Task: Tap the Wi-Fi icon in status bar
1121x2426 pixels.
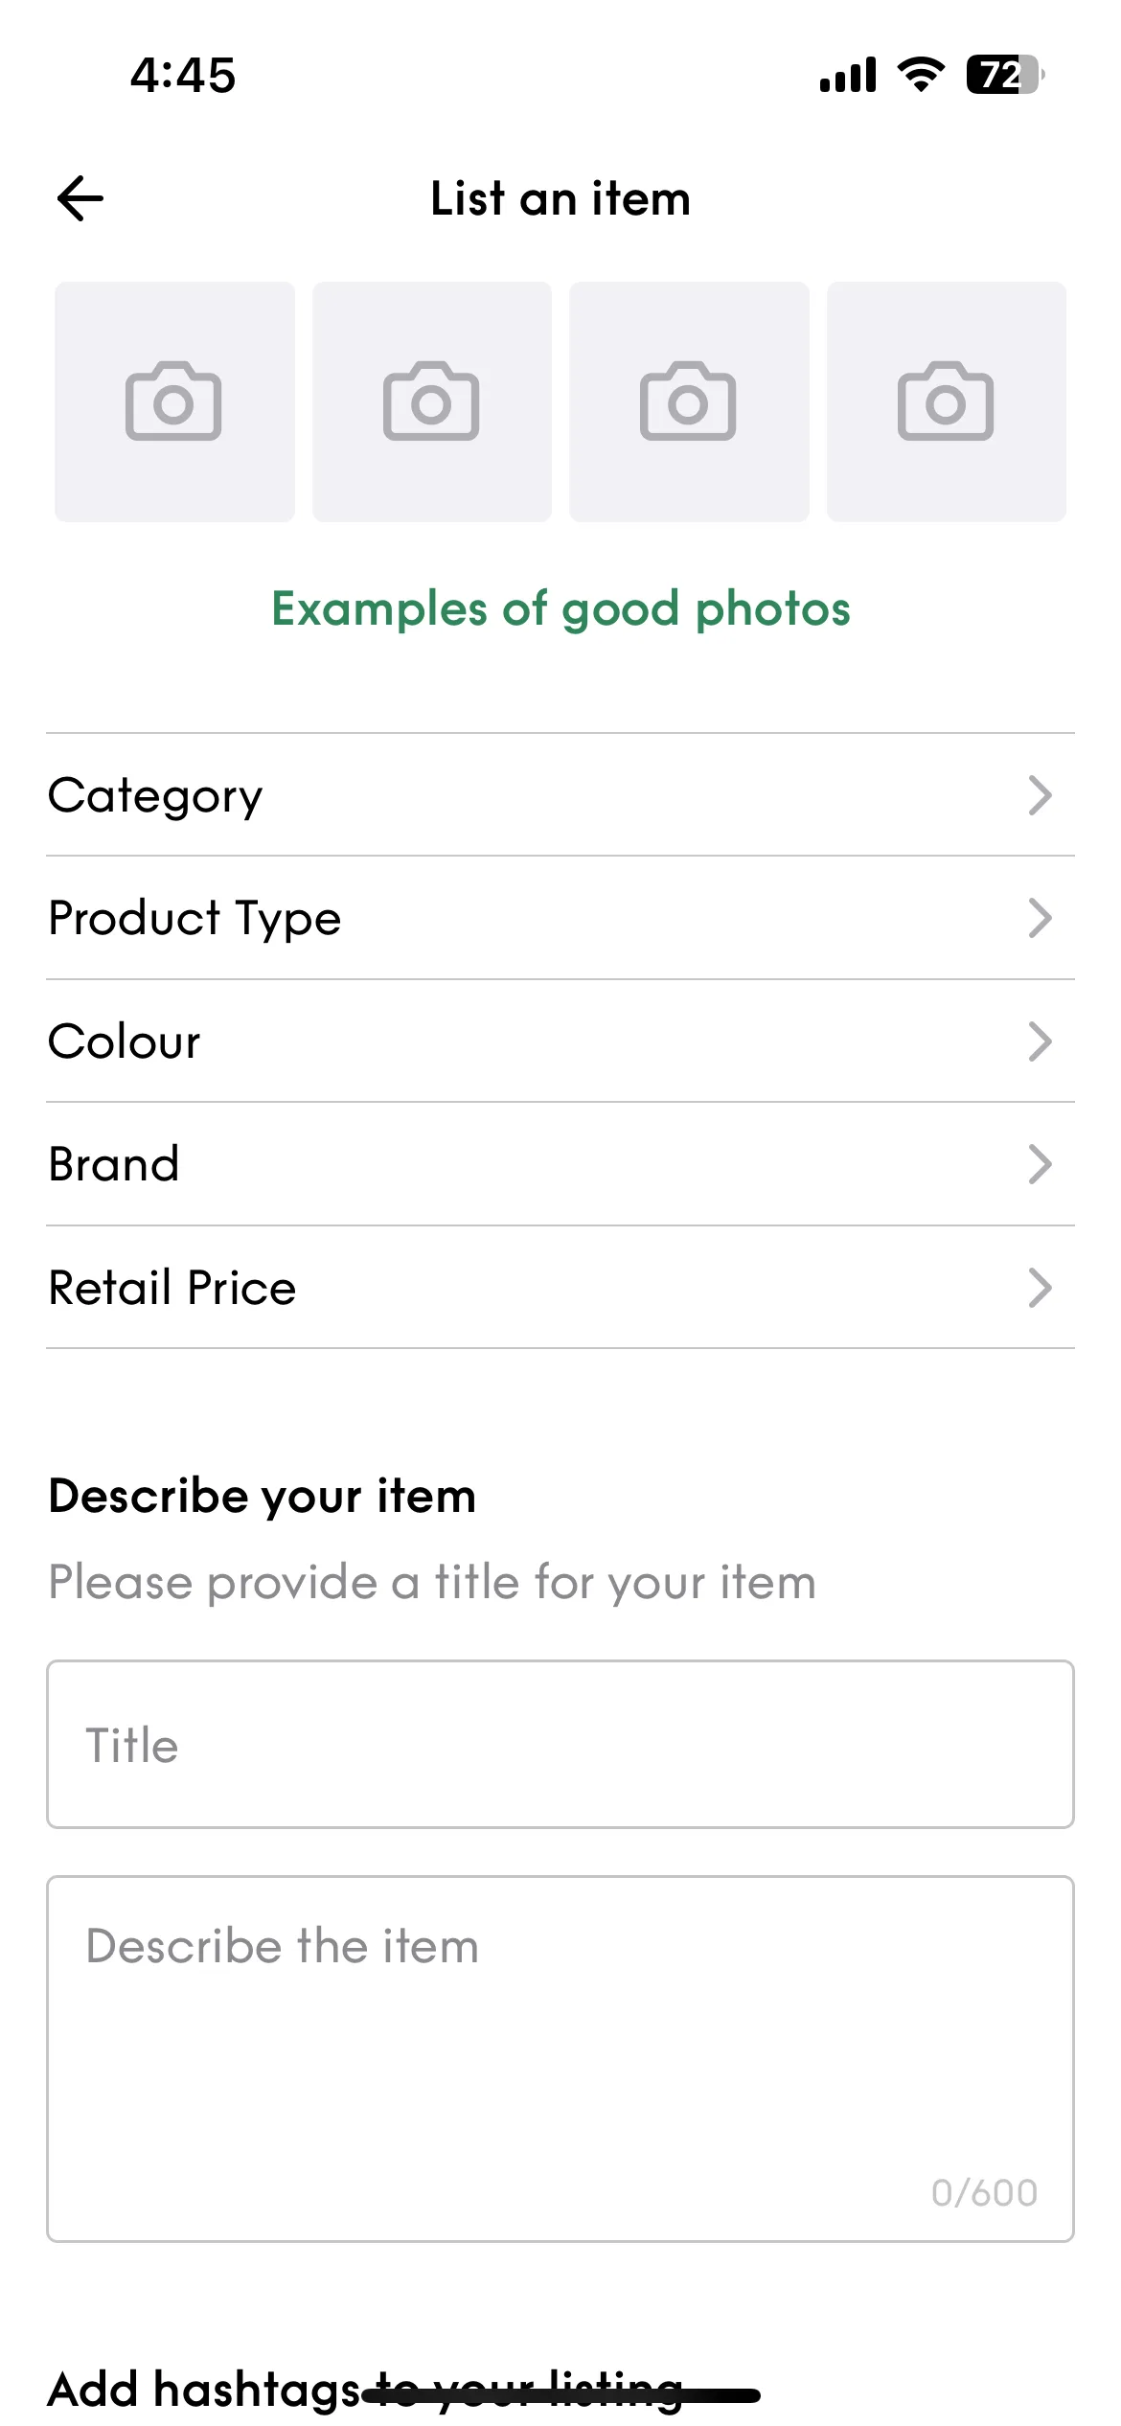Action: (921, 75)
